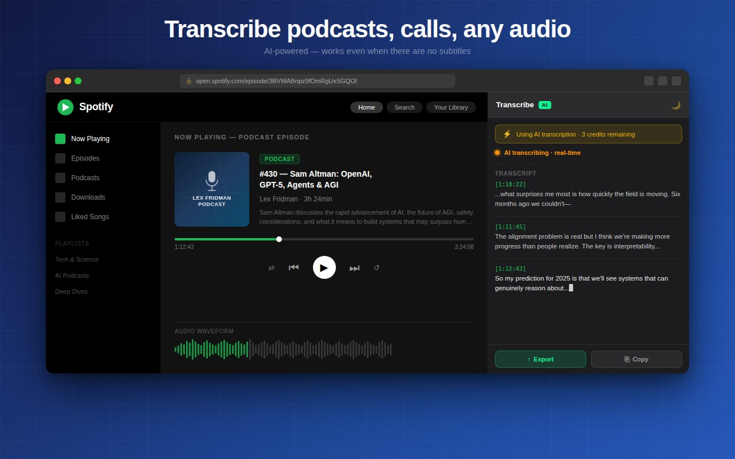This screenshot has width=735, height=459.
Task: Switch to Your Library tab
Action: click(451, 107)
